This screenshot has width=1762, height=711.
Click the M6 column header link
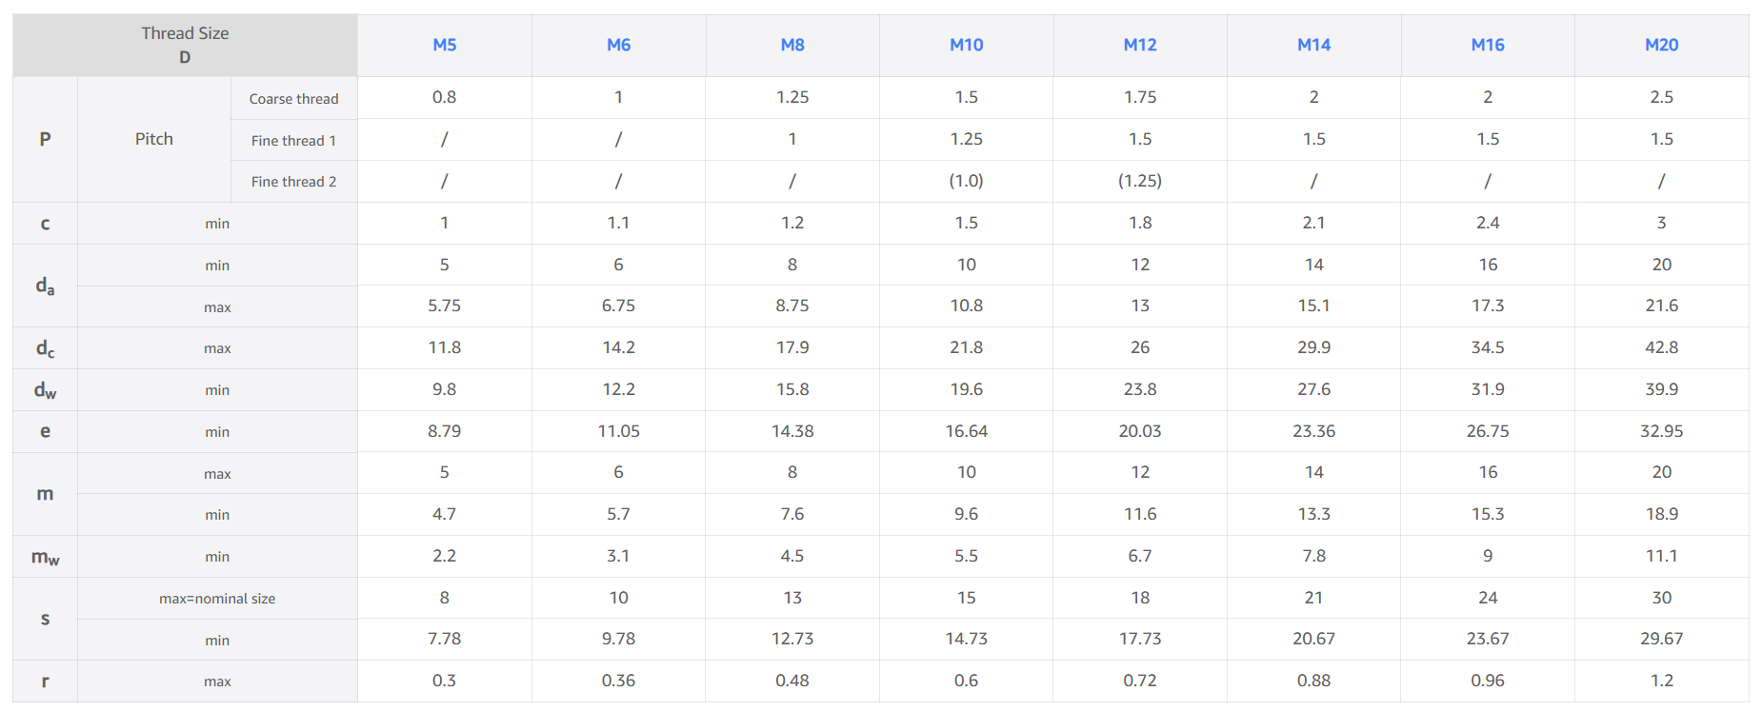click(618, 45)
